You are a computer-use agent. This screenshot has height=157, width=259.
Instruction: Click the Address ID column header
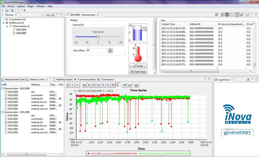tap(203, 24)
